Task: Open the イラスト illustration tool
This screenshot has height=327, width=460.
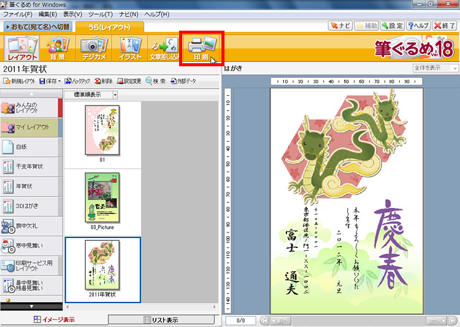Action: click(x=129, y=48)
